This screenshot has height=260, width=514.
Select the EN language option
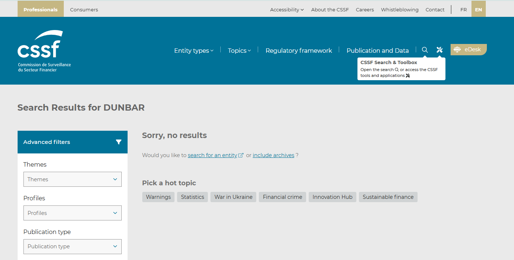[x=478, y=10]
